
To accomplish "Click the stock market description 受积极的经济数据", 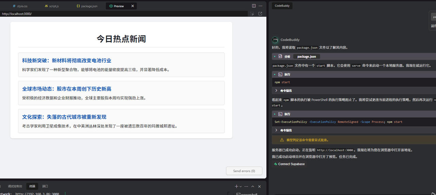I will coord(84,98).
